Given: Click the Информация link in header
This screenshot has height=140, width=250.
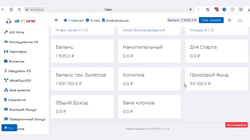Looking at the screenshot, I should (117, 21).
